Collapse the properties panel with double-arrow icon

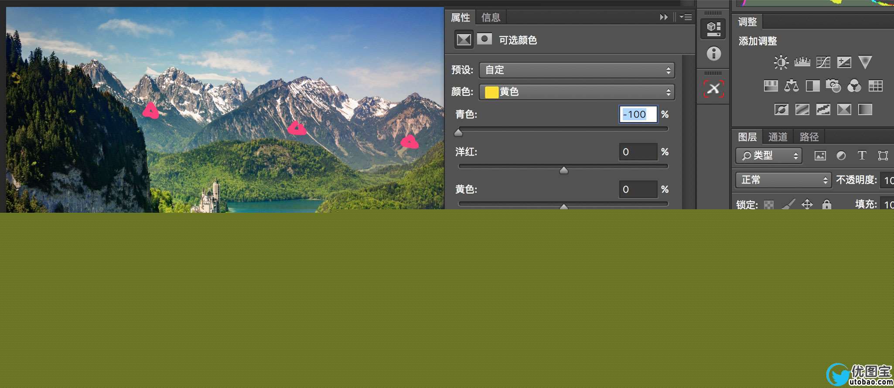pyautogui.click(x=664, y=17)
